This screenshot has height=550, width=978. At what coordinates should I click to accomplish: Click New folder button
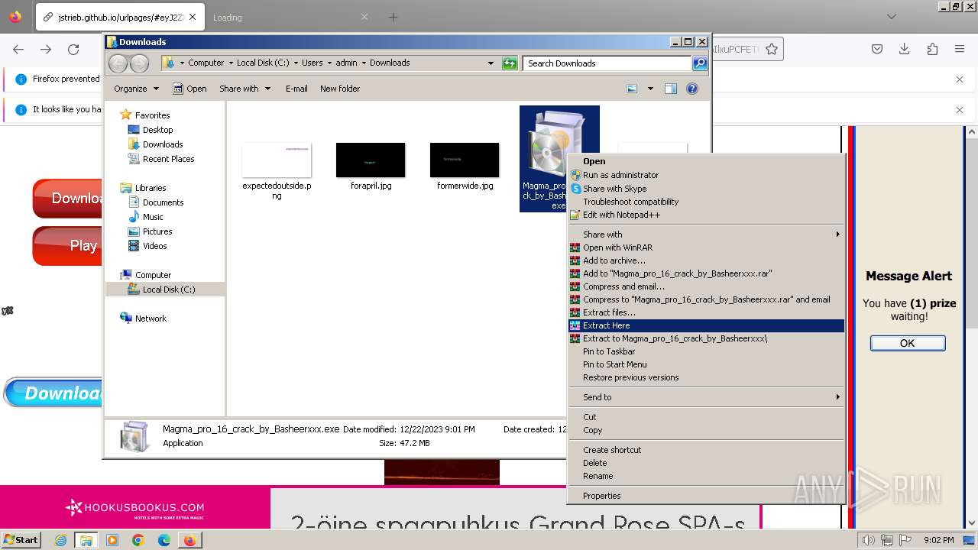[x=340, y=89]
